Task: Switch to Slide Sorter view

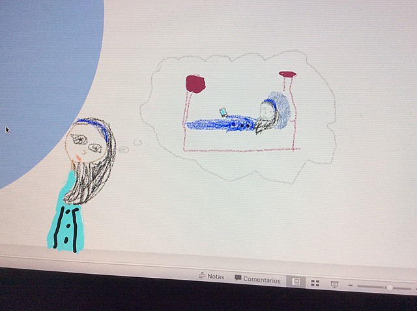Action: (x=315, y=283)
